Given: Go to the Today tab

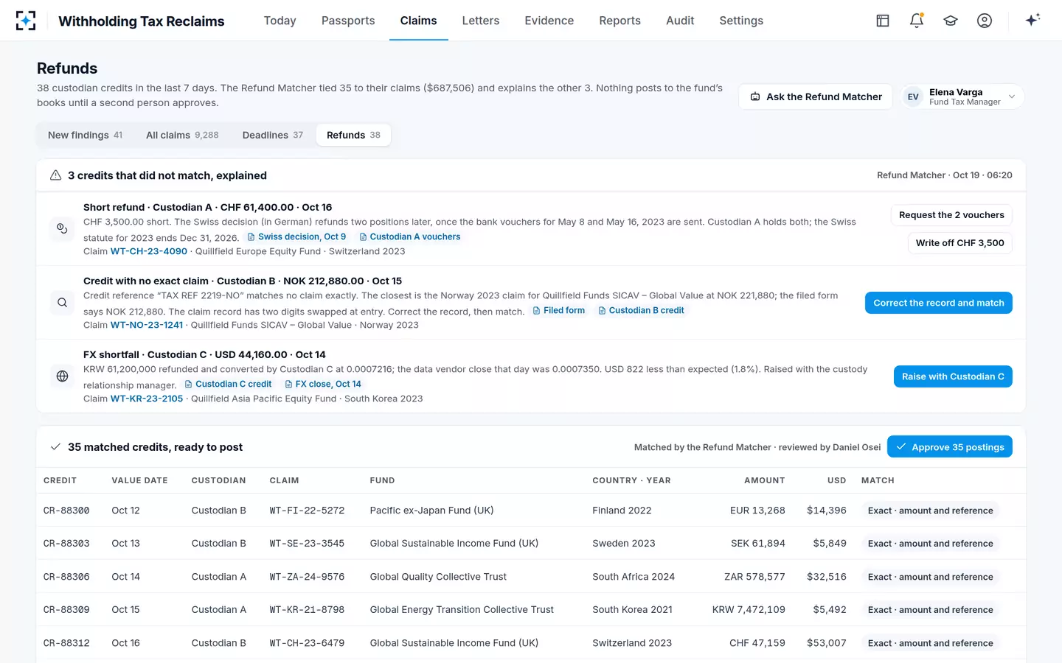Looking at the screenshot, I should click(x=280, y=21).
